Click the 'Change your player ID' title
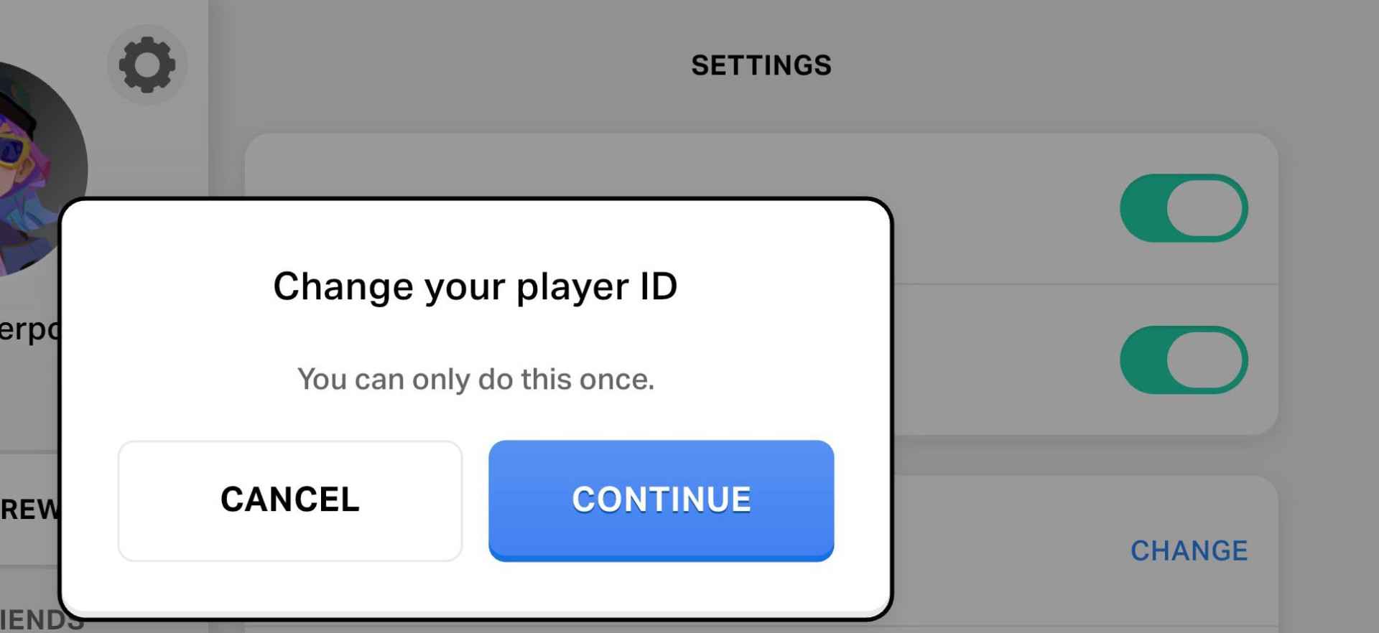1379x633 pixels. pyautogui.click(x=475, y=286)
